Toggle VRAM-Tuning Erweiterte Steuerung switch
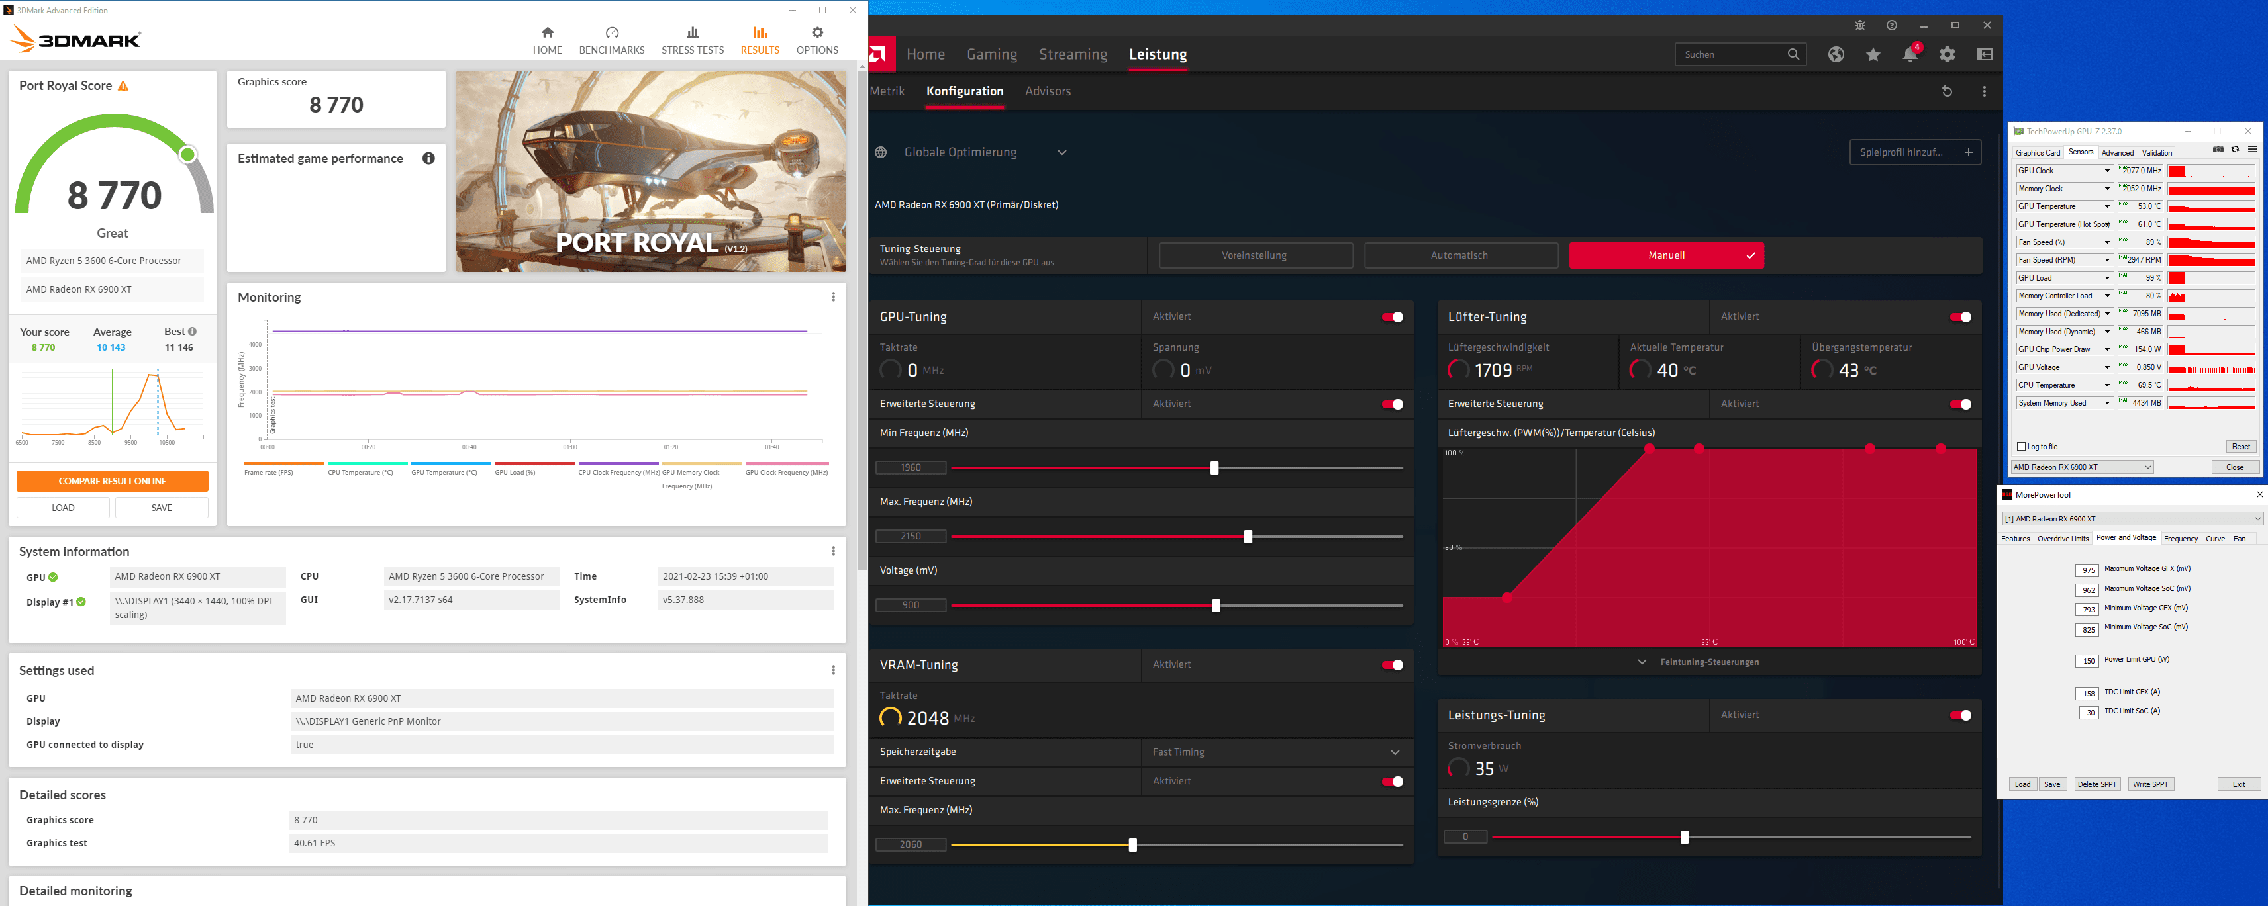This screenshot has width=2268, height=906. [x=1392, y=782]
